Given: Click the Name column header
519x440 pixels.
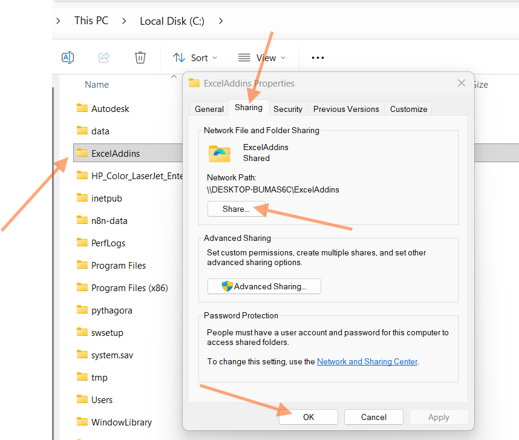Looking at the screenshot, I should (x=97, y=85).
